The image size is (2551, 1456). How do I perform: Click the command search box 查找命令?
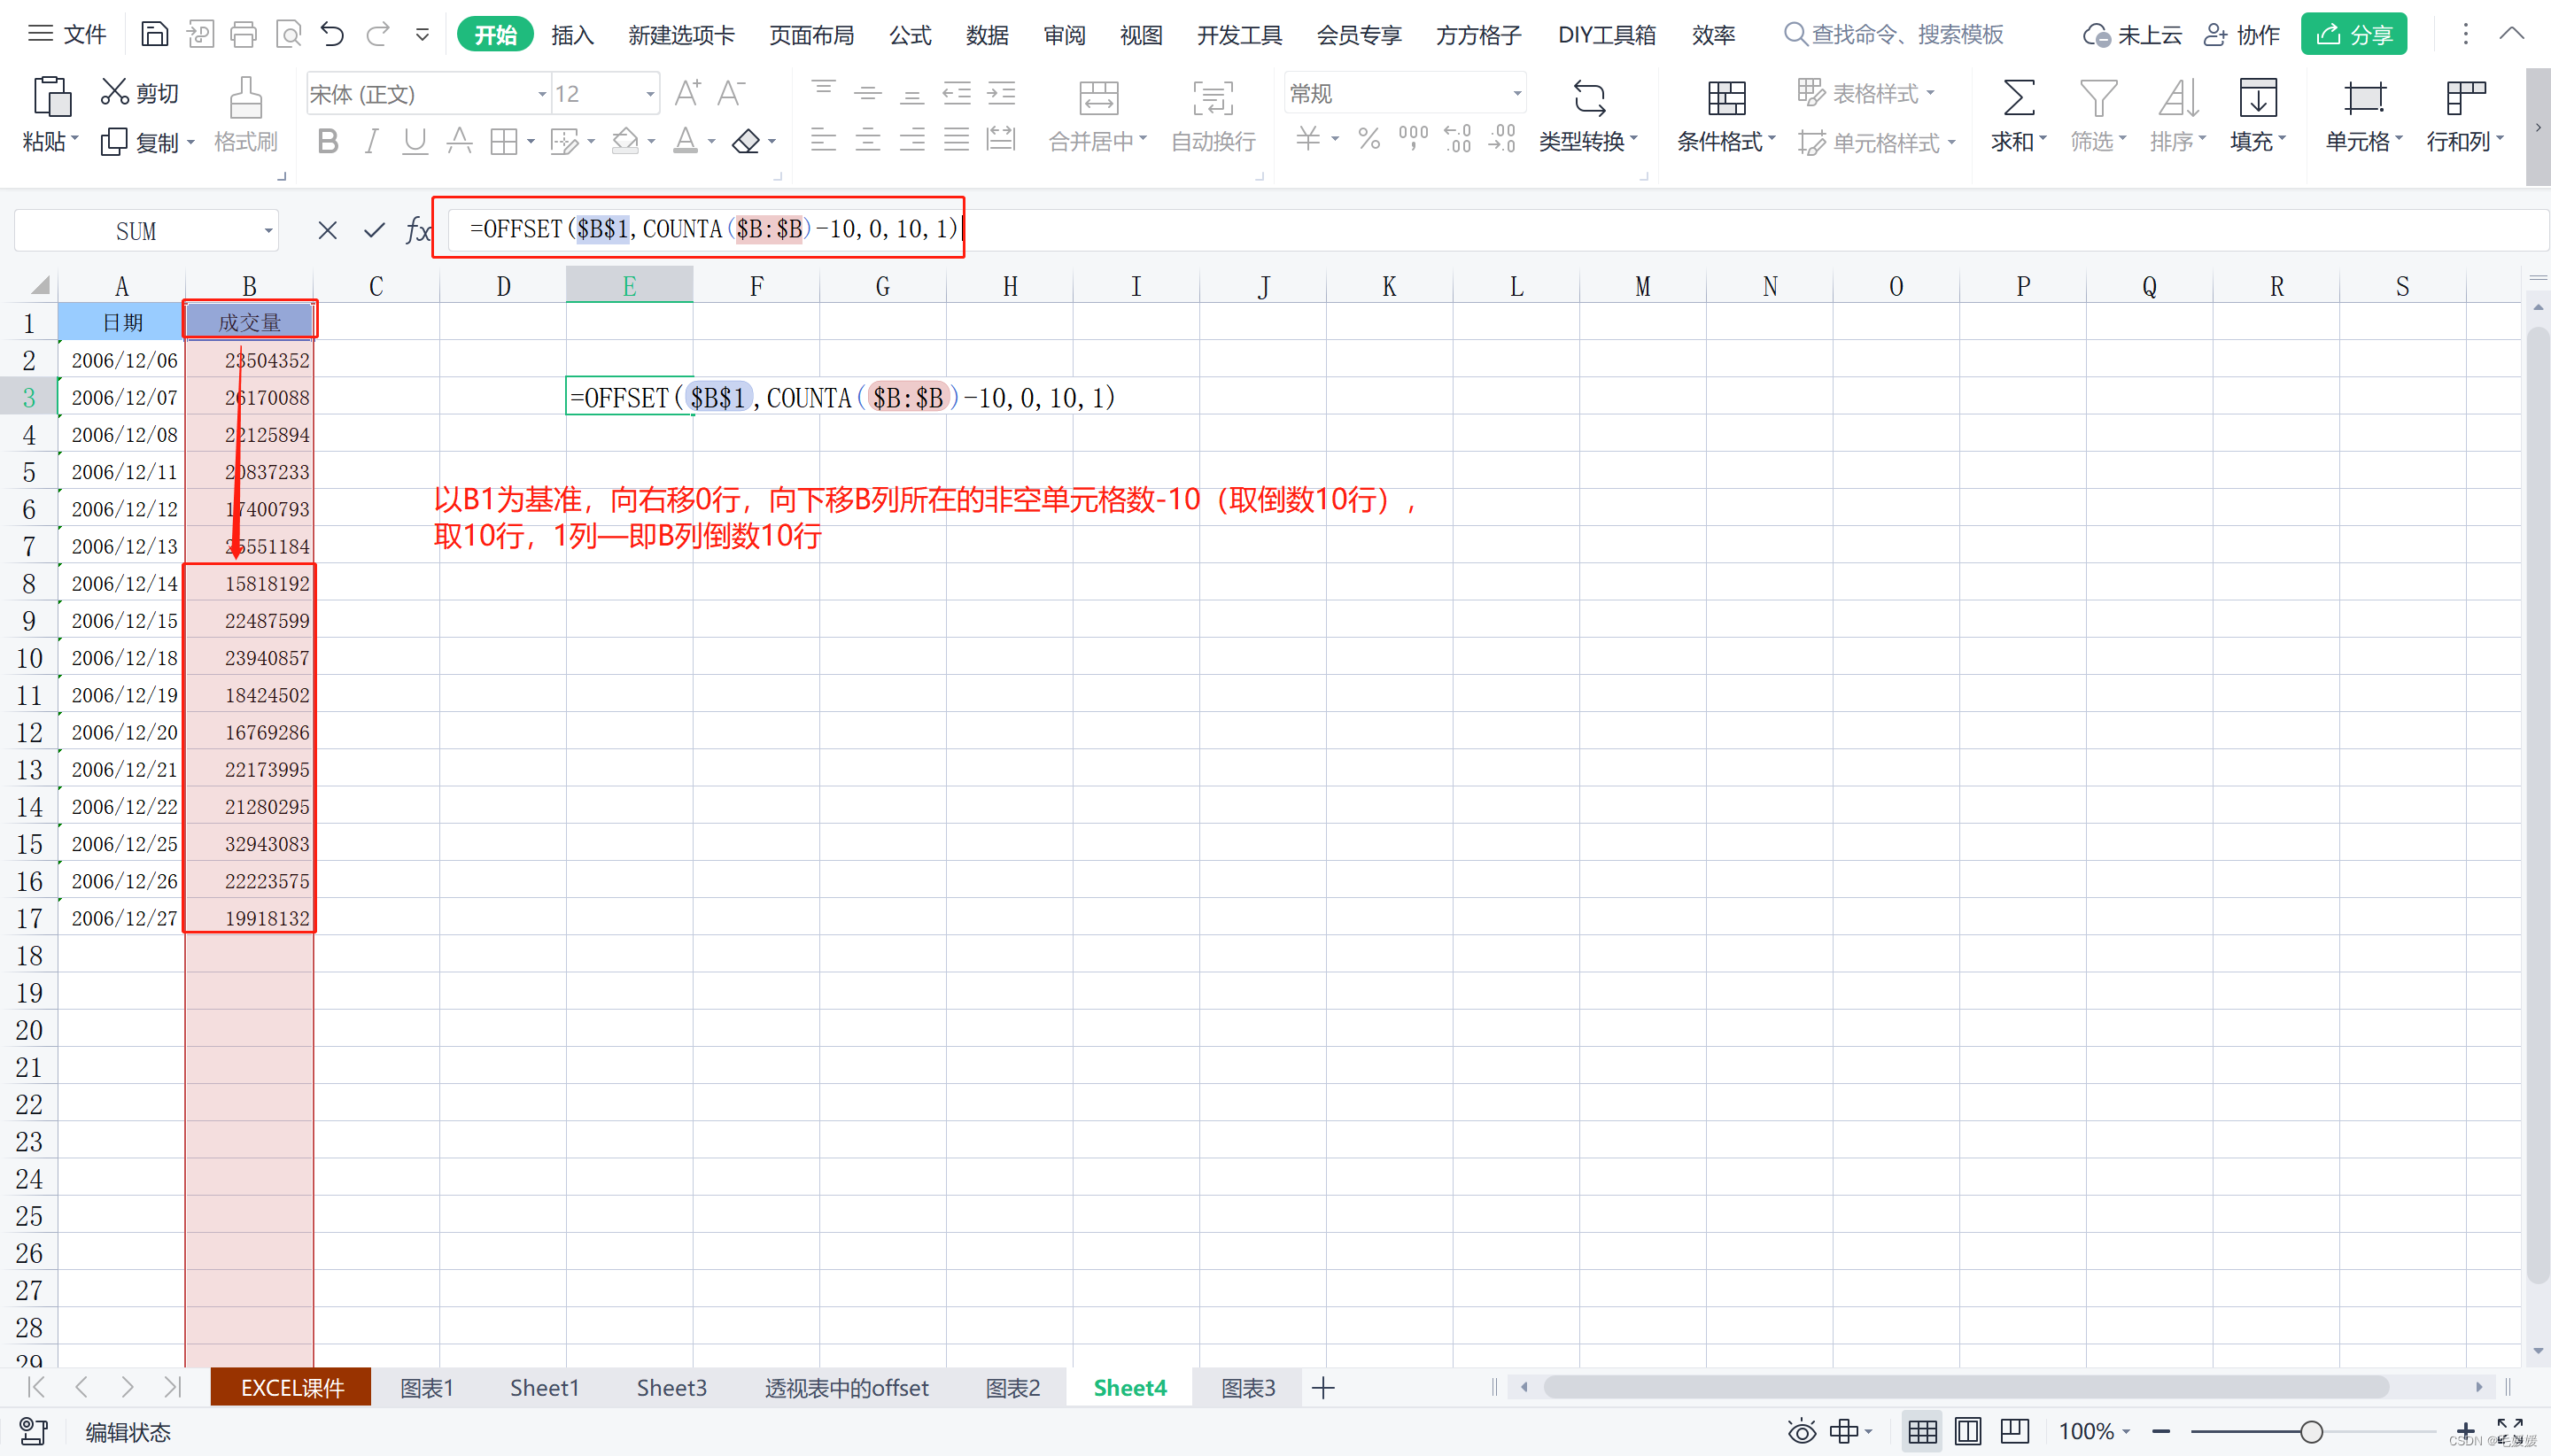click(1894, 35)
